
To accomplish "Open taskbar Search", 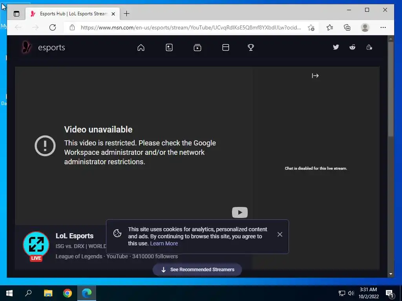I will pyautogui.click(x=28, y=293).
